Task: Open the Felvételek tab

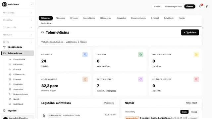Action: [x=169, y=18]
